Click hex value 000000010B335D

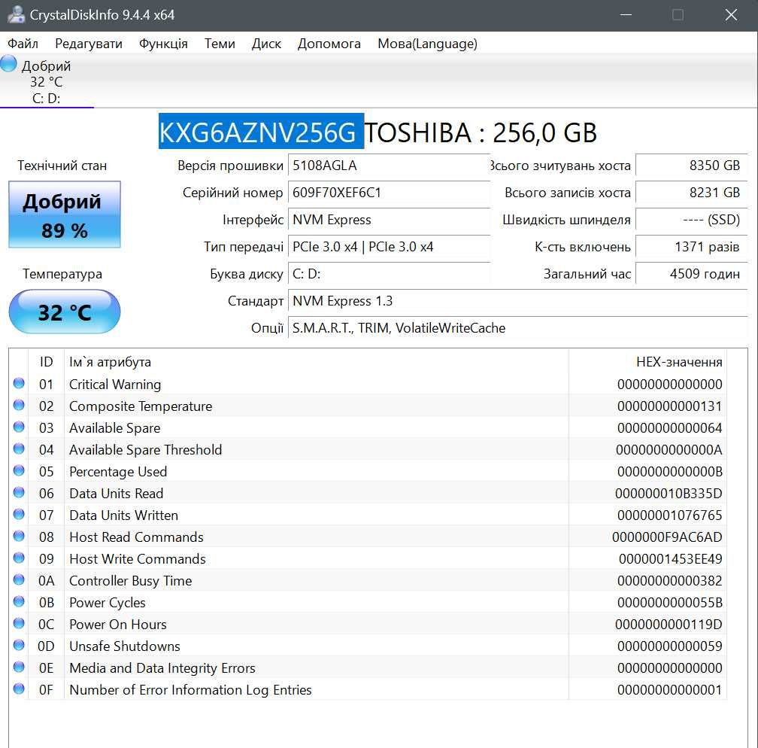point(669,494)
